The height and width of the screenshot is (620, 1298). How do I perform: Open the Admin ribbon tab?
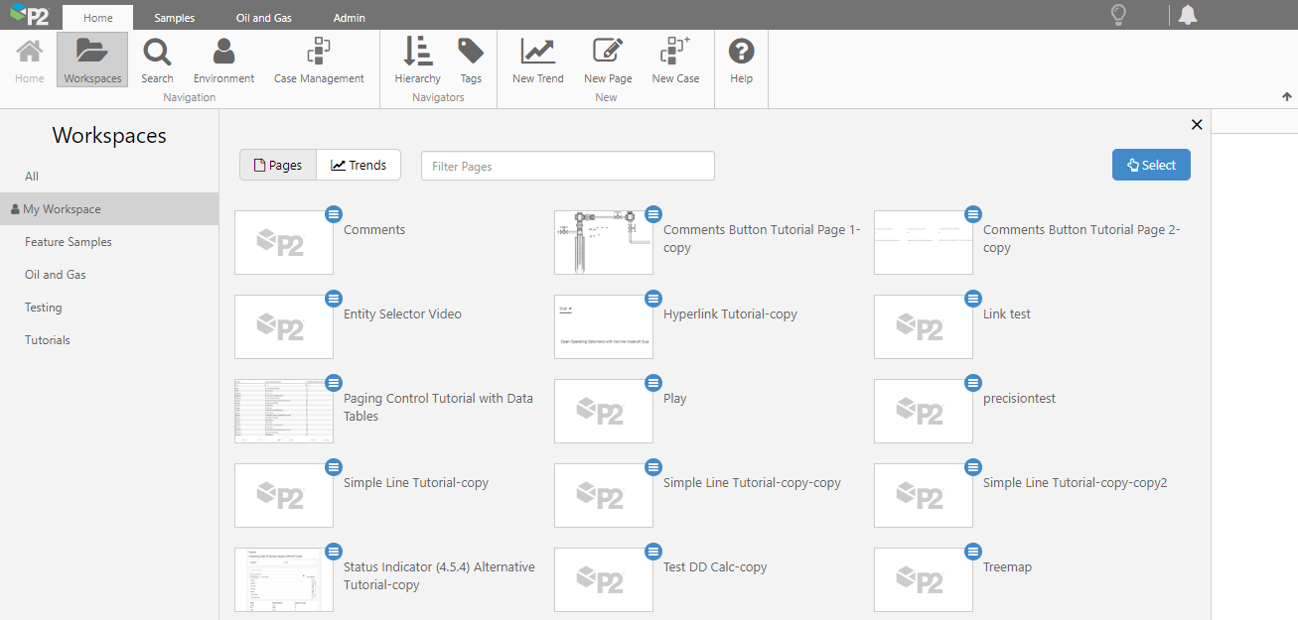tap(349, 18)
